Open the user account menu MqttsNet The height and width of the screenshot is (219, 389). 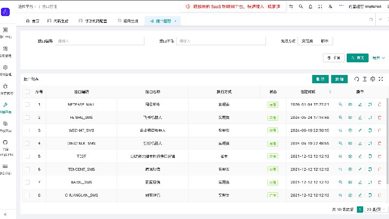point(365,6)
